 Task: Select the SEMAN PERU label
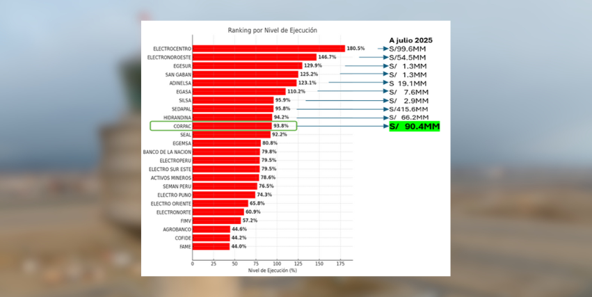tap(177, 186)
